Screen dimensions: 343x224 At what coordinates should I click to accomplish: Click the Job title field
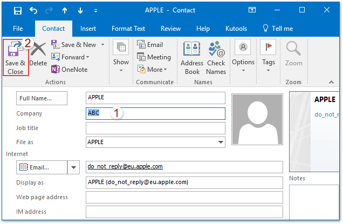point(155,128)
